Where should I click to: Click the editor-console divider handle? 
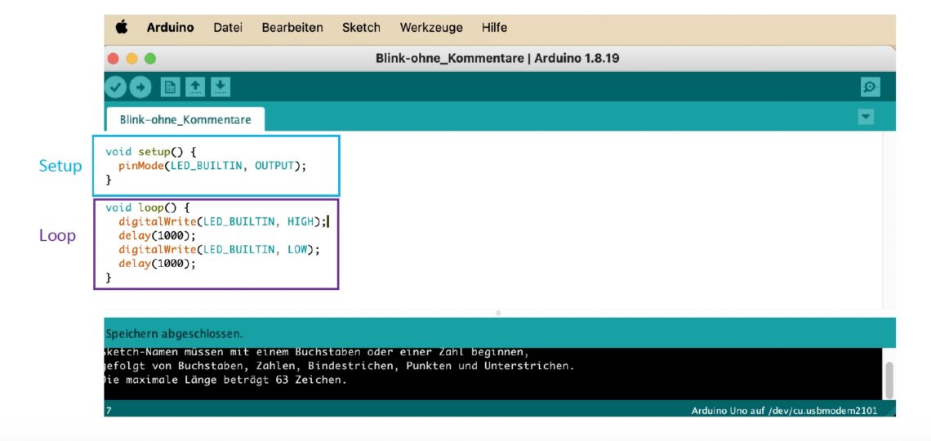498,313
